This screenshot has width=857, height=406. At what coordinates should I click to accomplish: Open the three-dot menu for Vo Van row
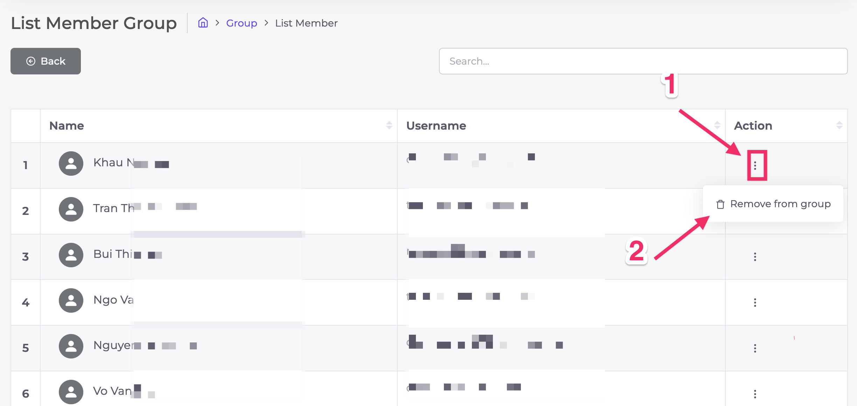755,394
